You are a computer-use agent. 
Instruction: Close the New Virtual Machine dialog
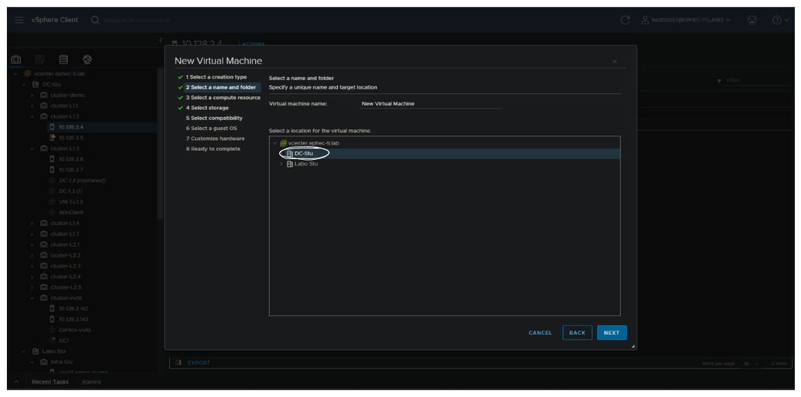pos(614,62)
